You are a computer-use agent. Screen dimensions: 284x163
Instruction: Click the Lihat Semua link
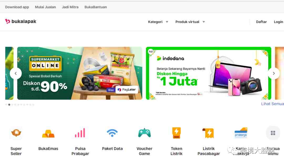pyautogui.click(x=272, y=104)
